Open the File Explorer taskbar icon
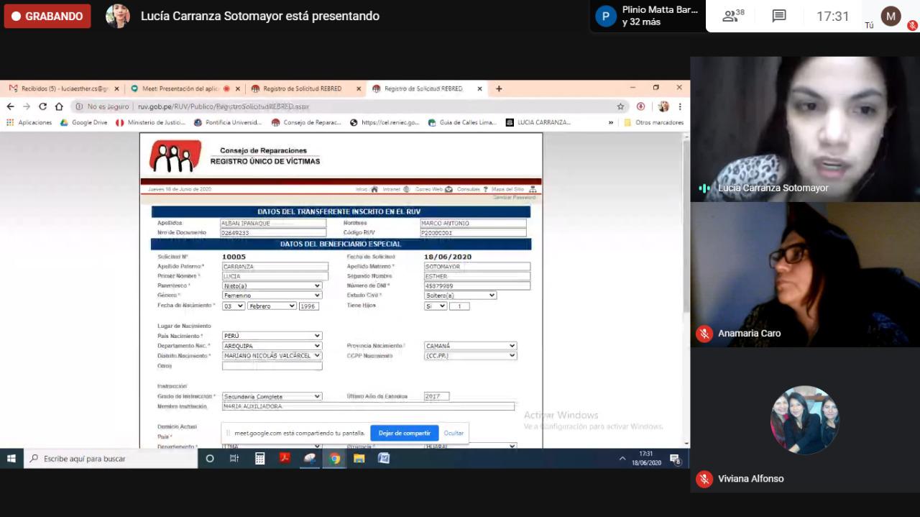The width and height of the screenshot is (920, 517). 359,458
